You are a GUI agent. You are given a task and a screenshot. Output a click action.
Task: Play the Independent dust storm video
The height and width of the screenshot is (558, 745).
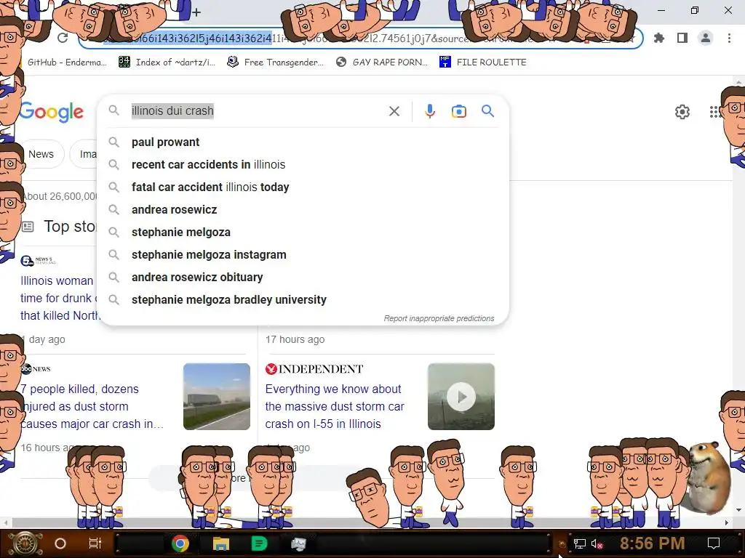[x=461, y=397]
